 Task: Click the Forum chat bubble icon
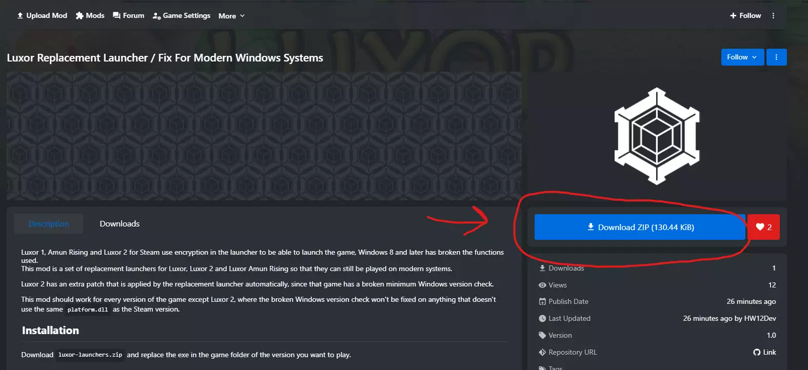pos(116,15)
